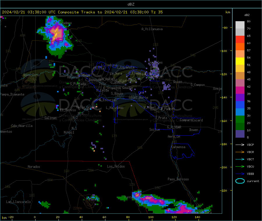Click the cyan VBCT arrow in legend
Viewport: 262px width, 221px height.
point(240,159)
